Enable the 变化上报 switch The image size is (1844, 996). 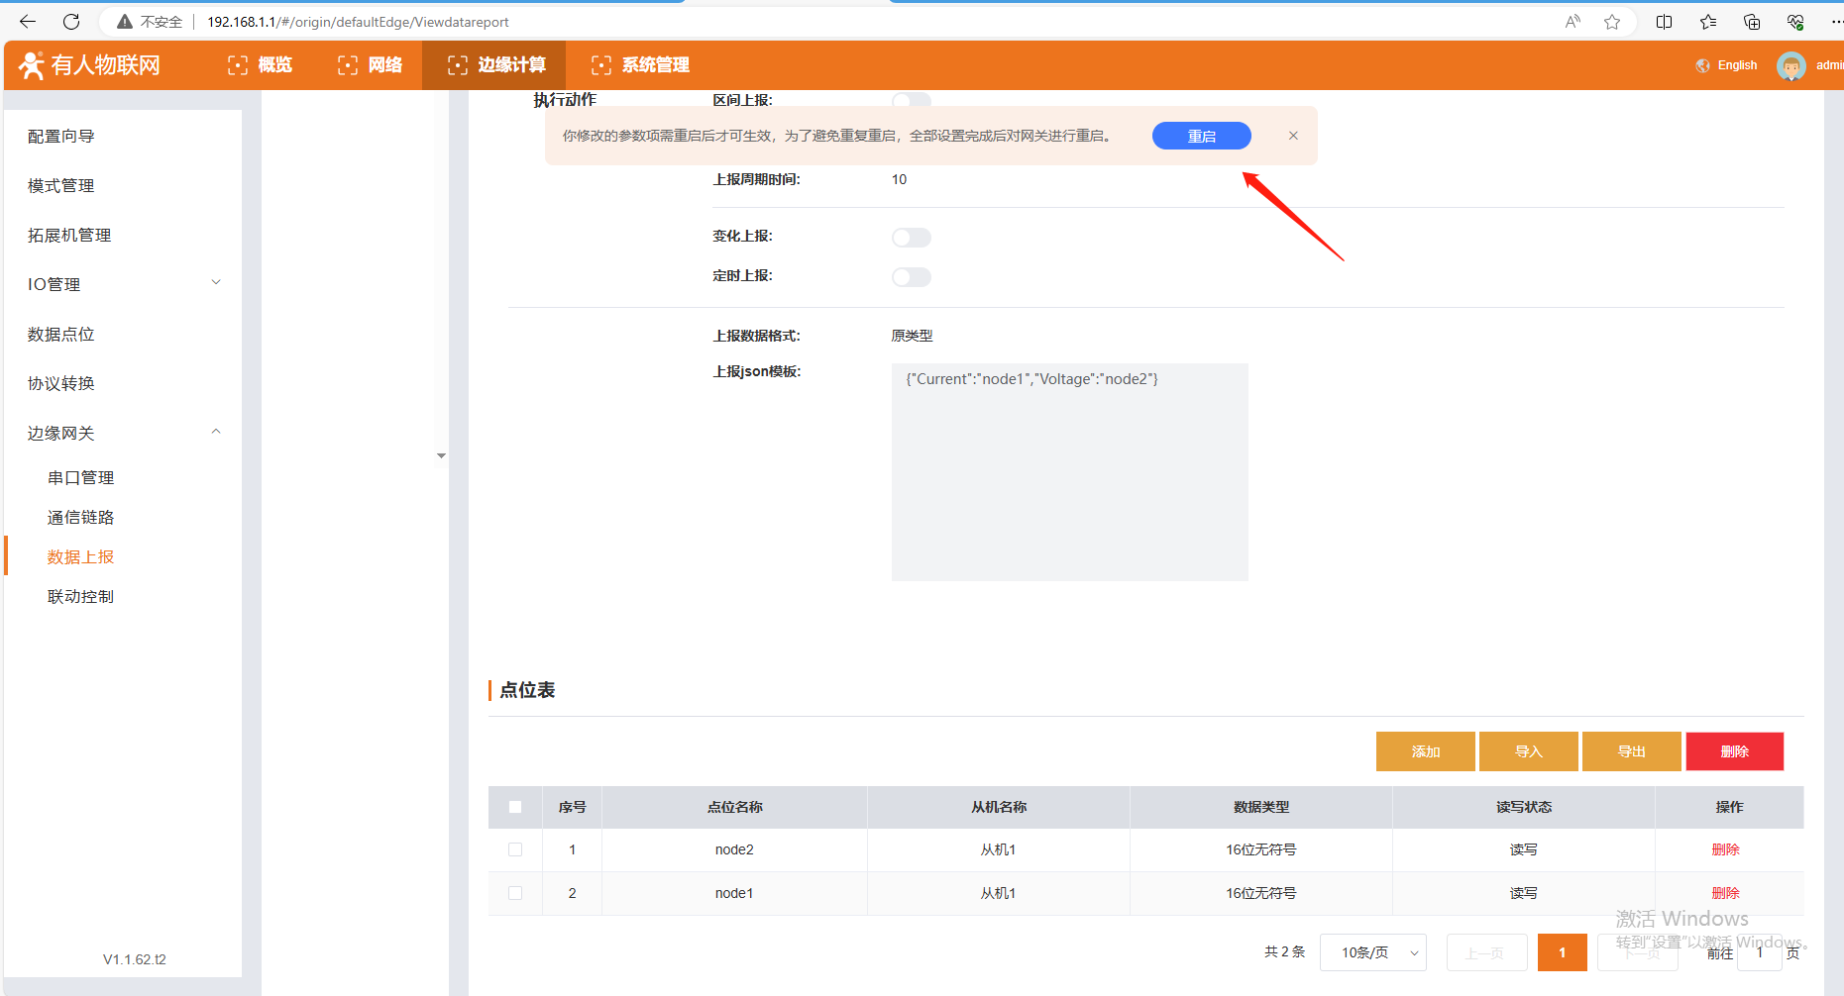[x=911, y=238]
